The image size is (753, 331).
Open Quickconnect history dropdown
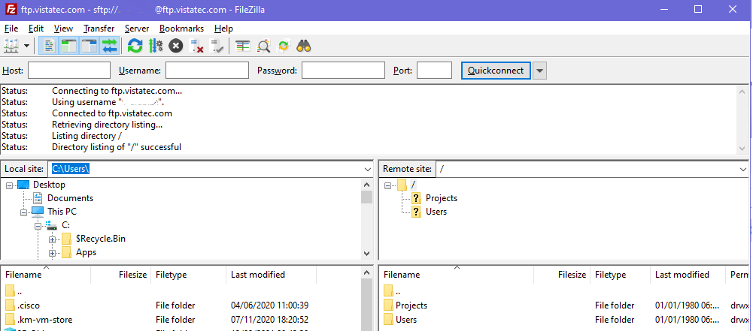(540, 71)
